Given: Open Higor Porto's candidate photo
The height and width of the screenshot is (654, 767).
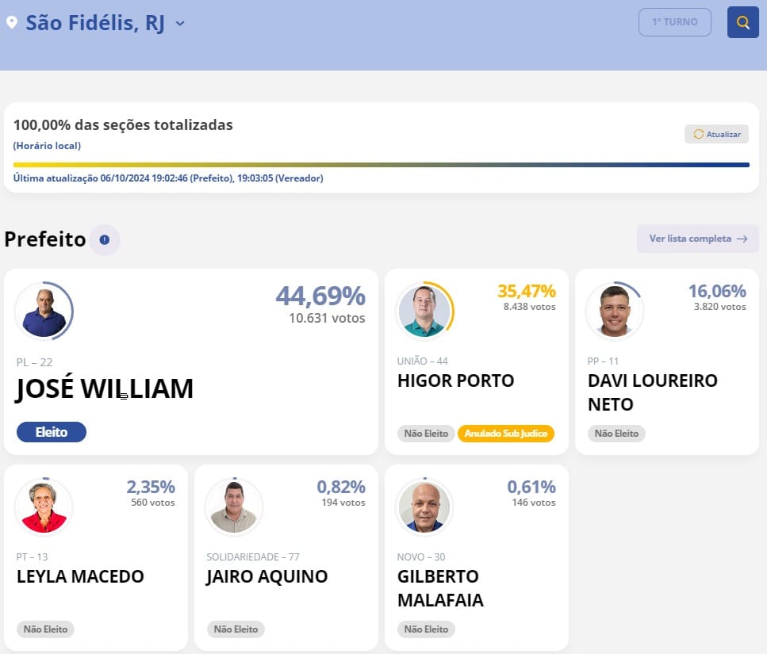Looking at the screenshot, I should pyautogui.click(x=424, y=312).
